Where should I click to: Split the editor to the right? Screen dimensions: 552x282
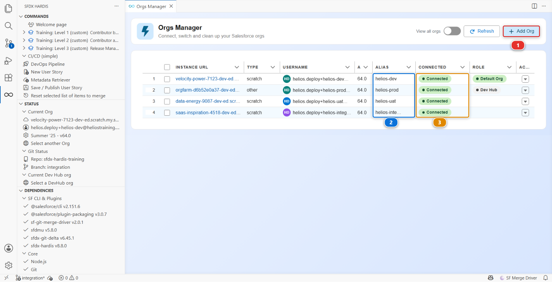coord(534,6)
